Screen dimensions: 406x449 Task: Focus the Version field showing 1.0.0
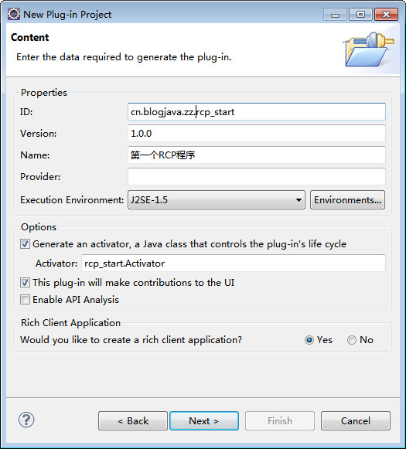click(257, 134)
